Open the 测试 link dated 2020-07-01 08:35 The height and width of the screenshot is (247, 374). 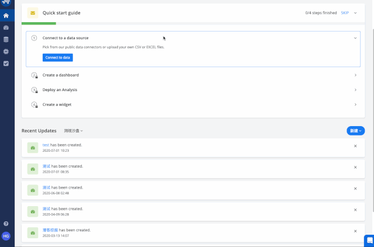pyautogui.click(x=46, y=166)
